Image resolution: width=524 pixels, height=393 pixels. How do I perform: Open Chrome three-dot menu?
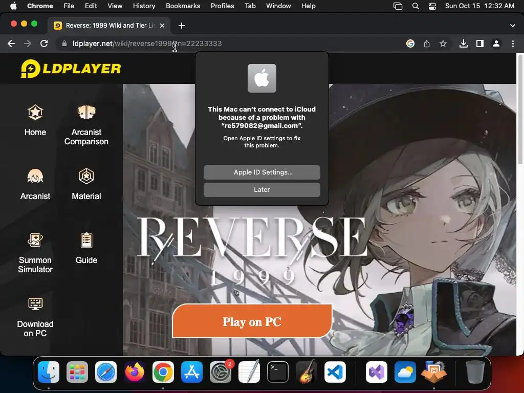point(513,43)
